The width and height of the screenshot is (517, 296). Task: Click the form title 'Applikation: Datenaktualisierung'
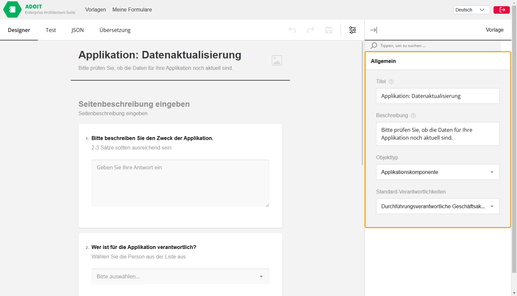(x=160, y=55)
